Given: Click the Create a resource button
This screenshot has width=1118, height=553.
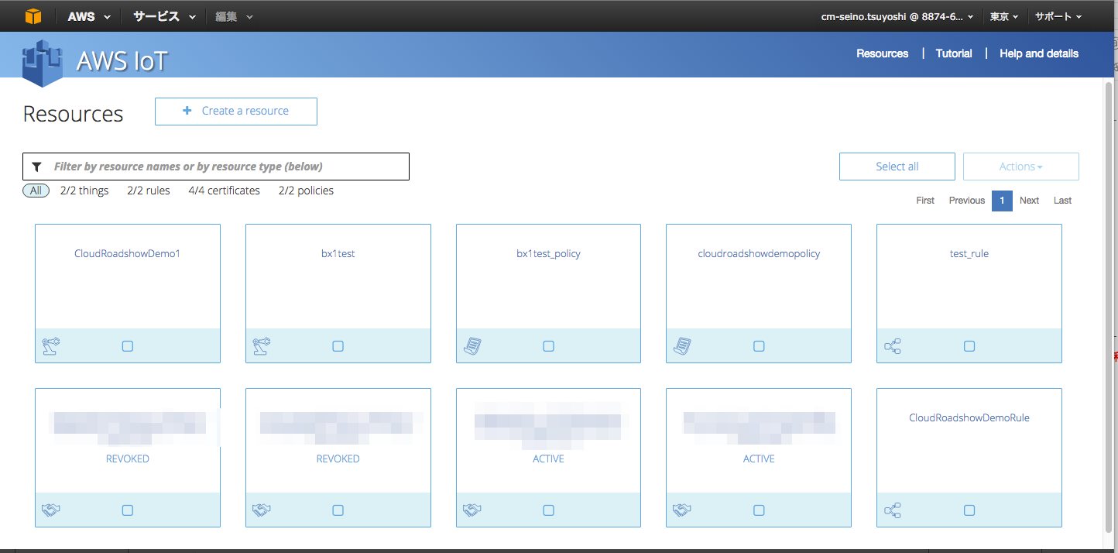Looking at the screenshot, I should 236,111.
